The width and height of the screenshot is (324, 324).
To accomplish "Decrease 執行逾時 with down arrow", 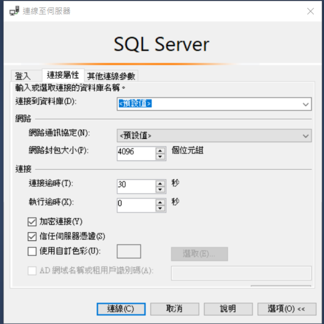I will coord(160,208).
